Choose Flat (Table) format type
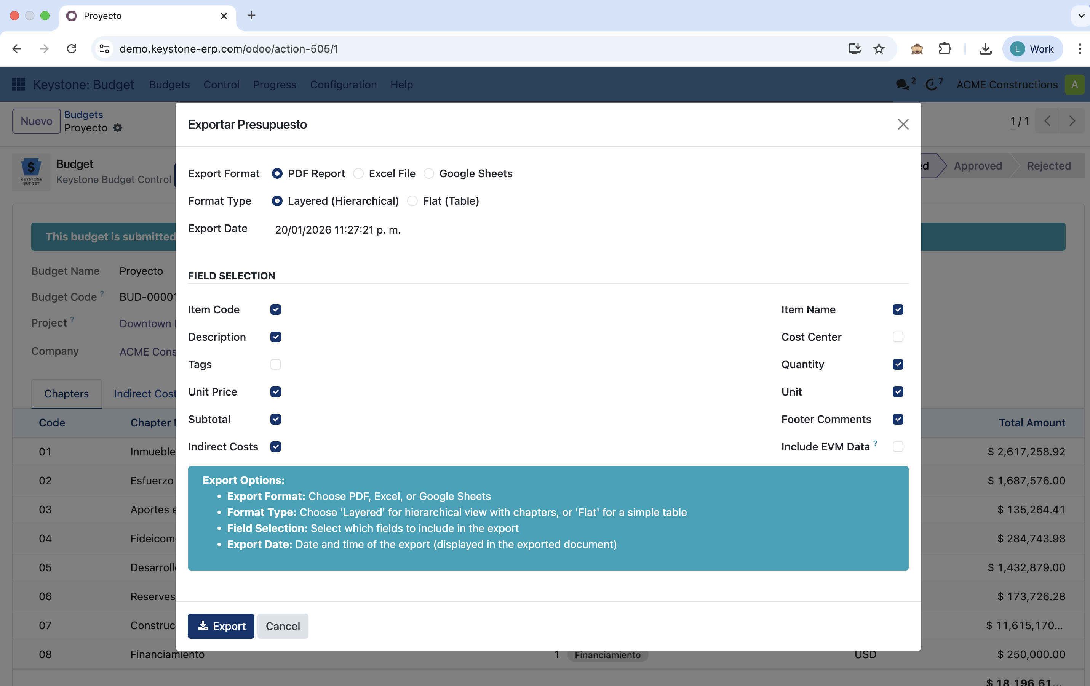The image size is (1090, 686). coord(412,201)
